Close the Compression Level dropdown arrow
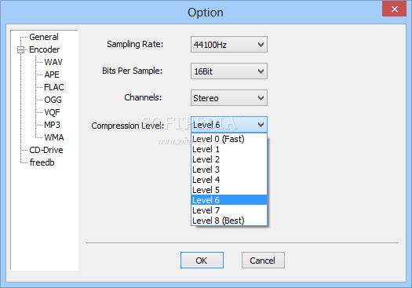 tap(261, 125)
